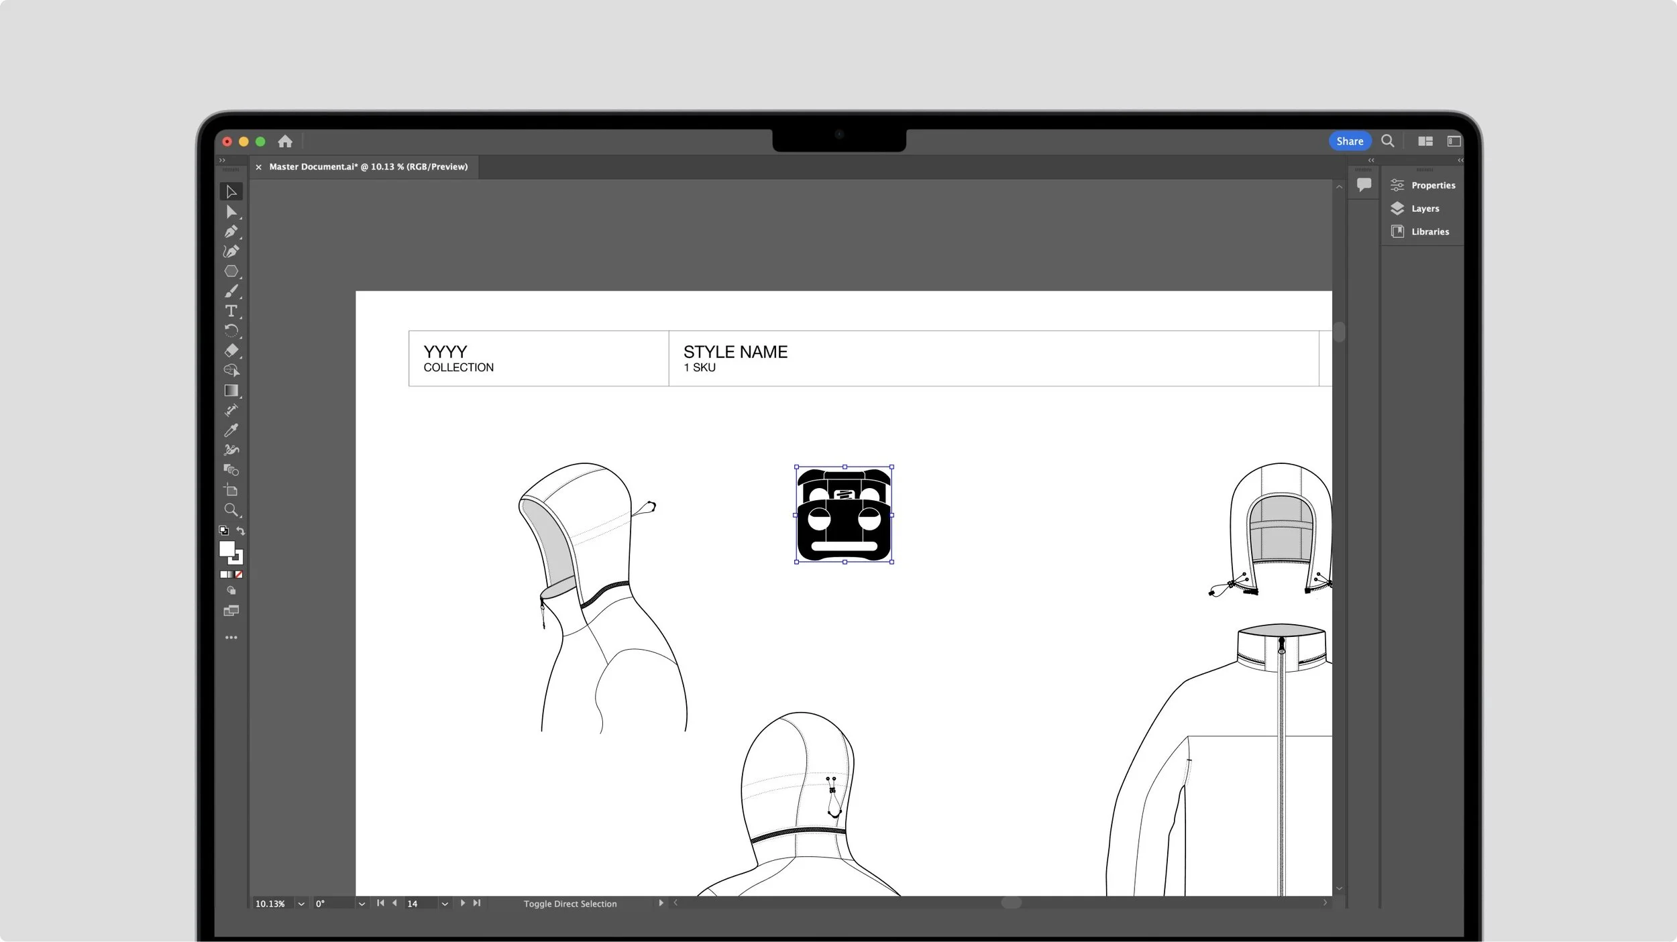
Task: Open the zoom level dropdown
Action: (301, 904)
